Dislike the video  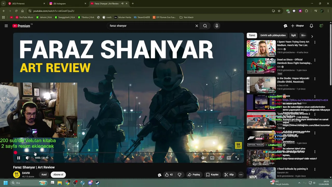(x=179, y=175)
